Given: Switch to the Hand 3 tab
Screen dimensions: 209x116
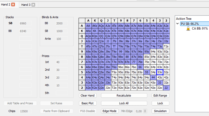Looking at the screenshot, I should click(26, 5).
